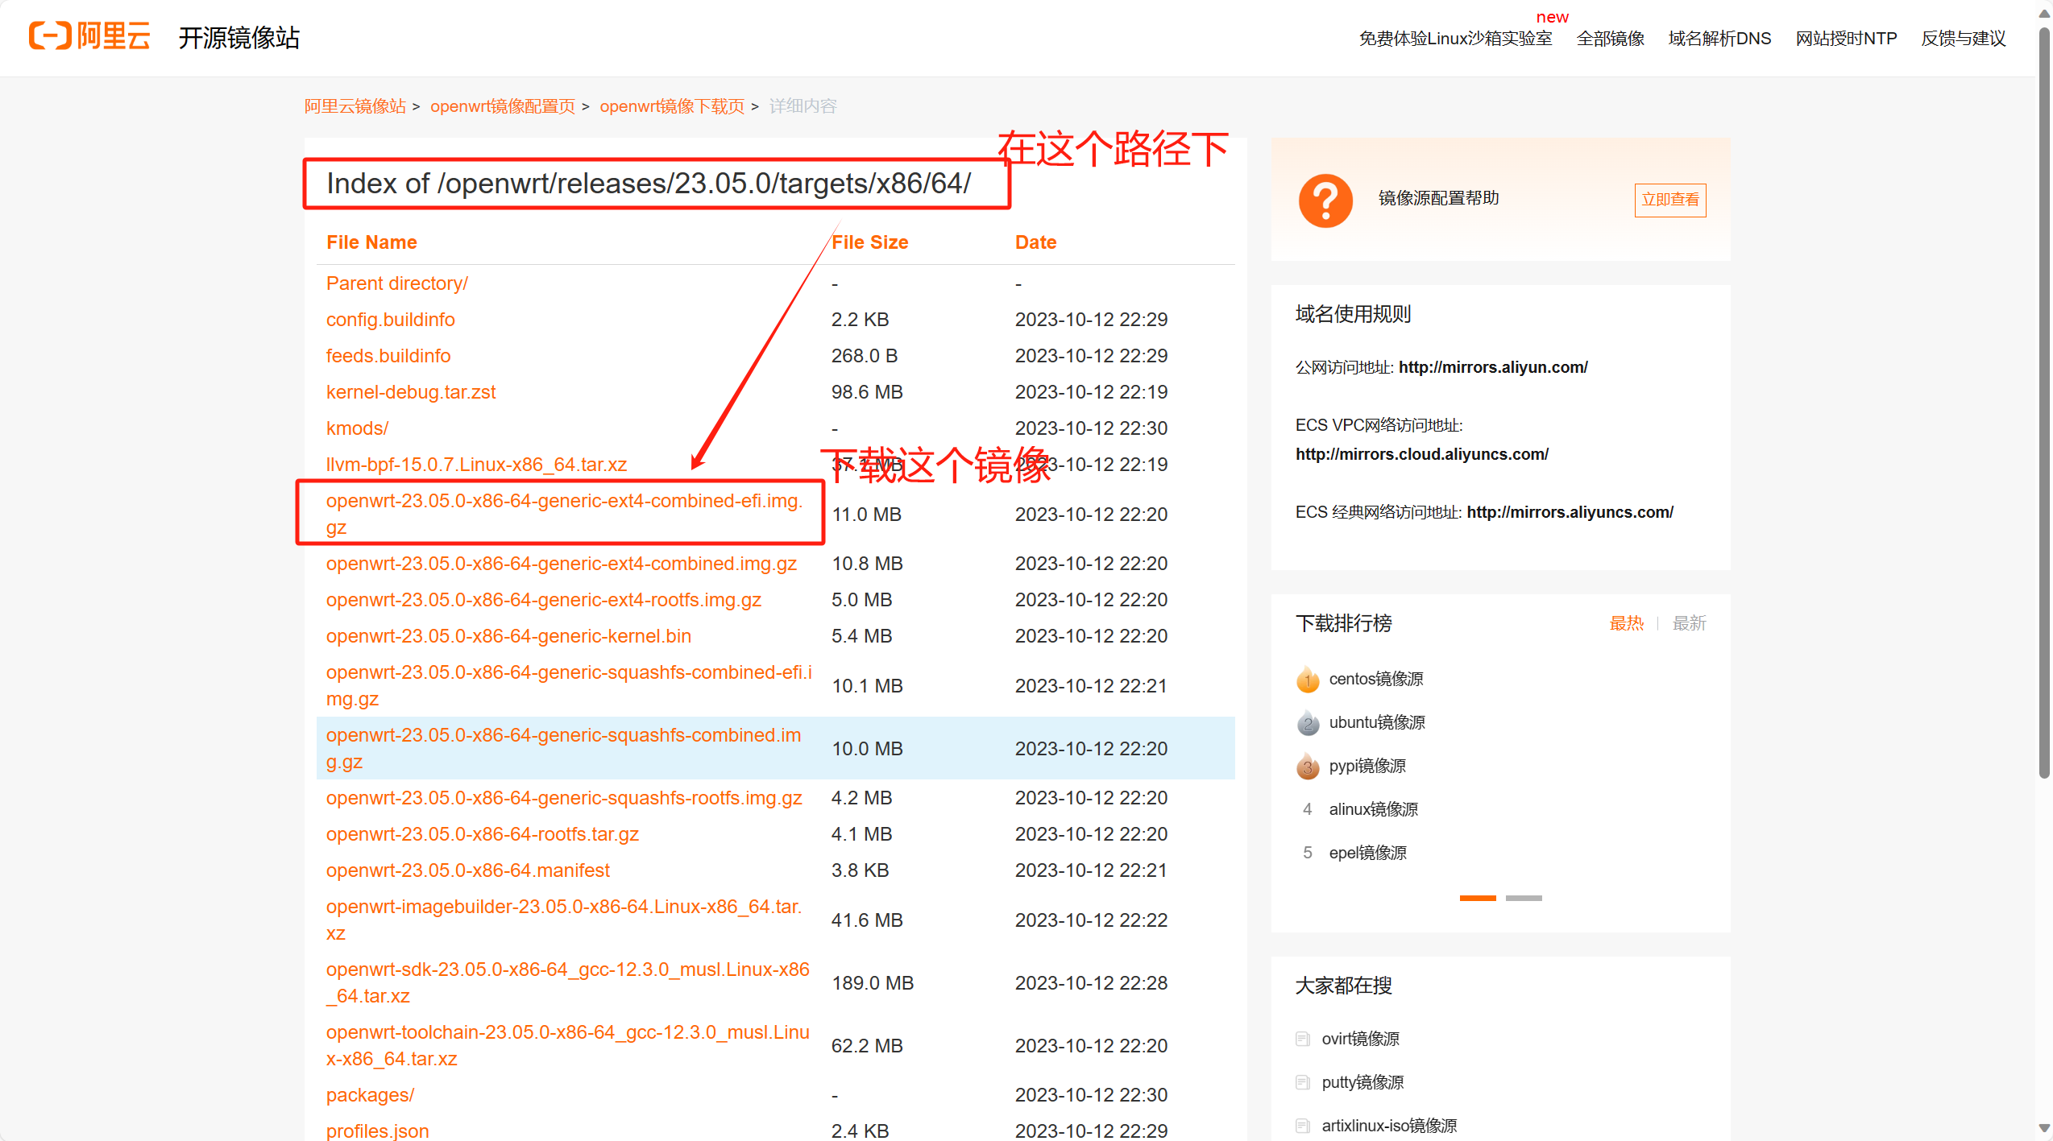Open the Parent directory/ link

click(396, 283)
